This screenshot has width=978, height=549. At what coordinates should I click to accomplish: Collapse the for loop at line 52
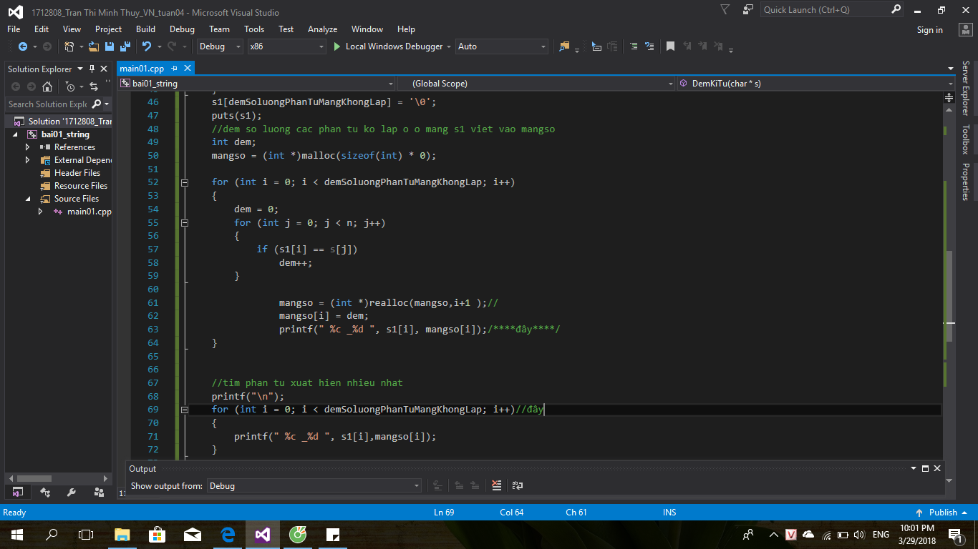(x=184, y=182)
